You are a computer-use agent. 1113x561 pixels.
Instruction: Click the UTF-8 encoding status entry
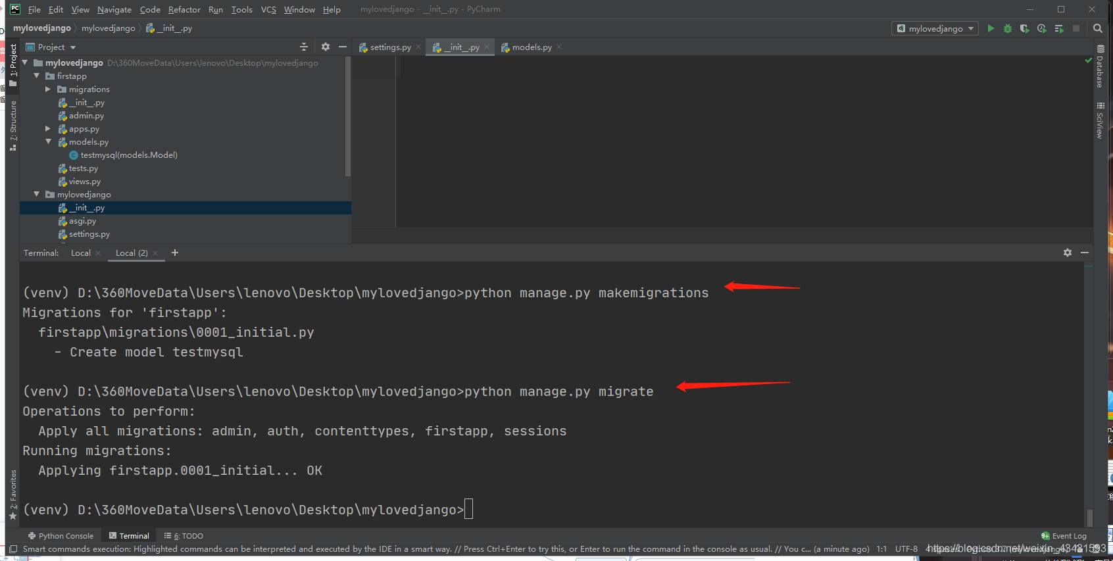pos(906,549)
